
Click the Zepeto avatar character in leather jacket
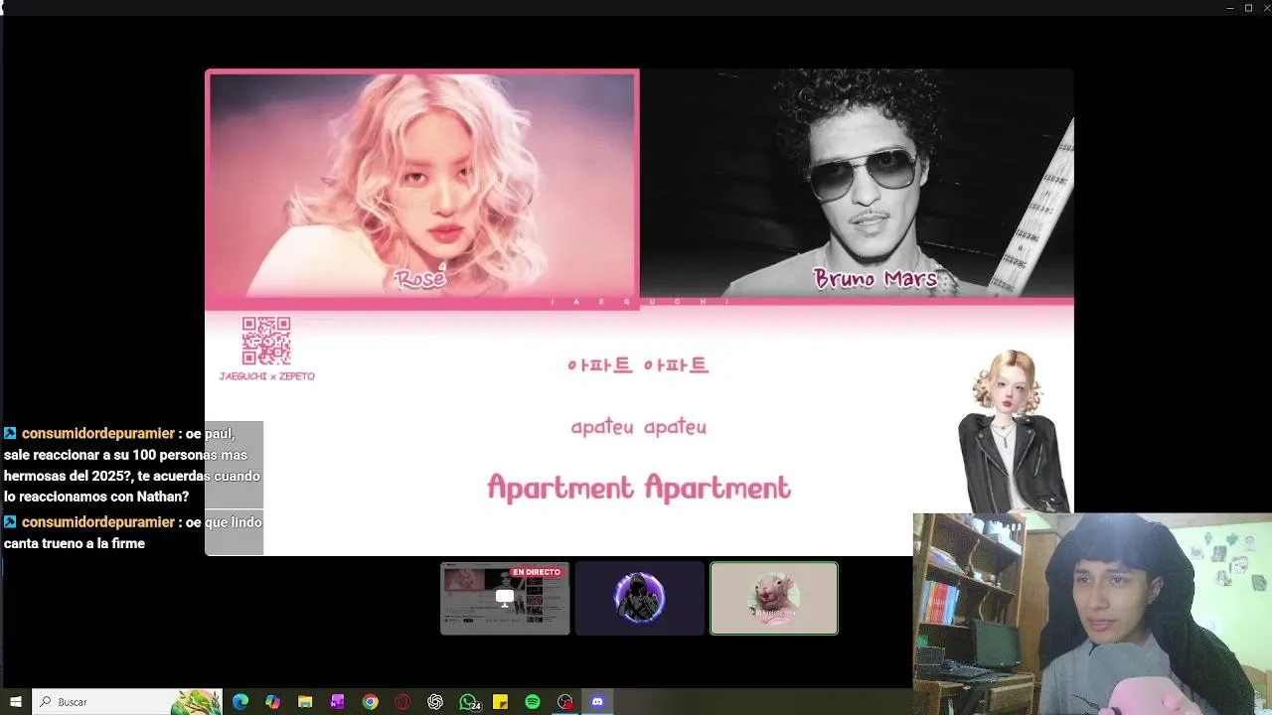click(x=1014, y=431)
